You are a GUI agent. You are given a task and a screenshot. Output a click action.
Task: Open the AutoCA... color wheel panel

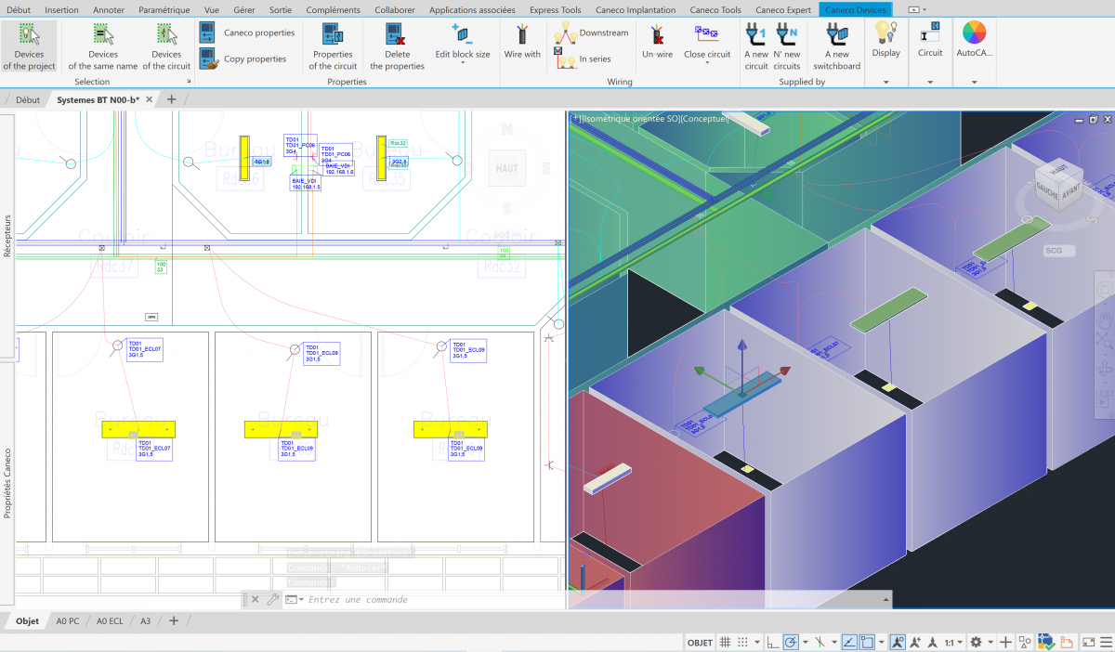(974, 41)
